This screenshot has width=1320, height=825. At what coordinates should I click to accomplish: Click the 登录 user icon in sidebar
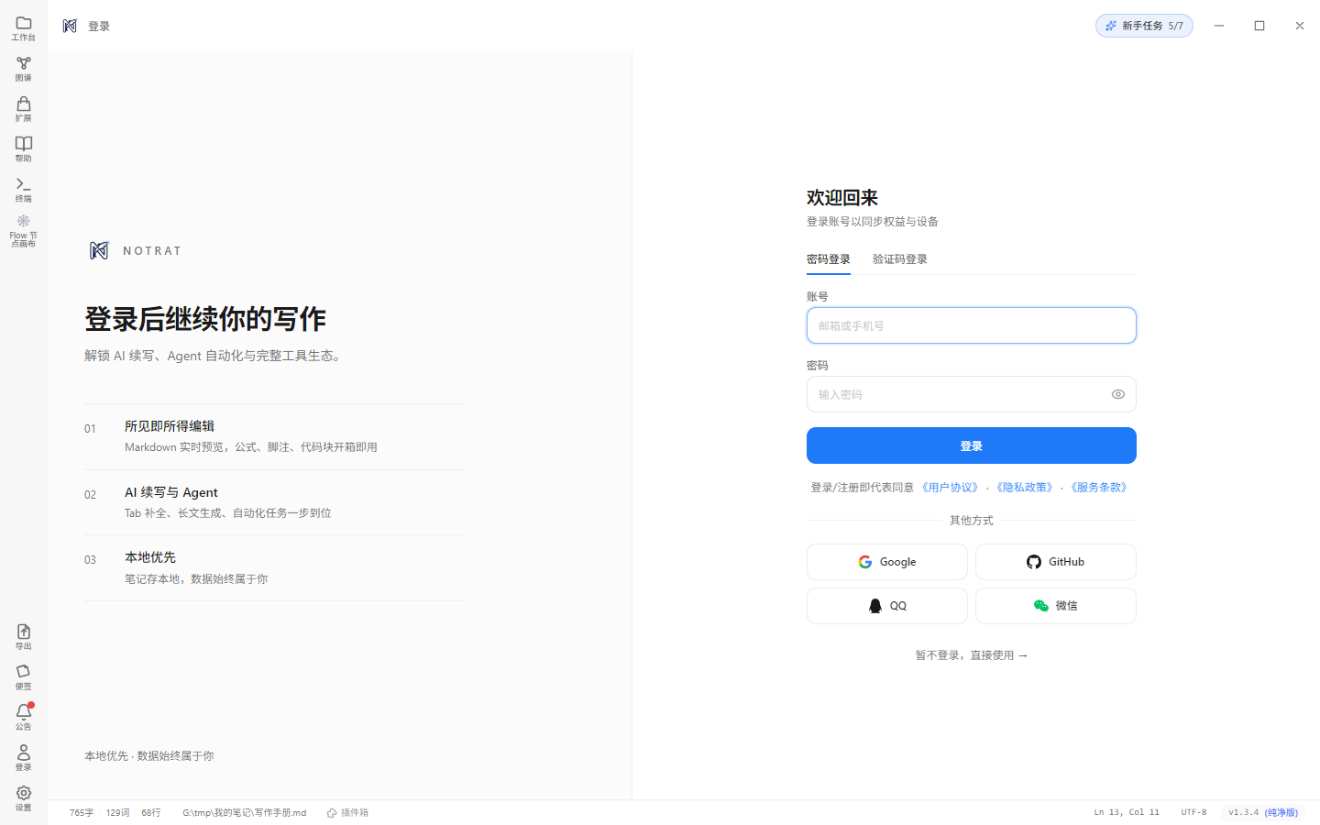coord(24,758)
